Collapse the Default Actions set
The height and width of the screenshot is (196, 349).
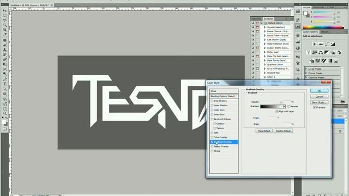click(x=262, y=23)
